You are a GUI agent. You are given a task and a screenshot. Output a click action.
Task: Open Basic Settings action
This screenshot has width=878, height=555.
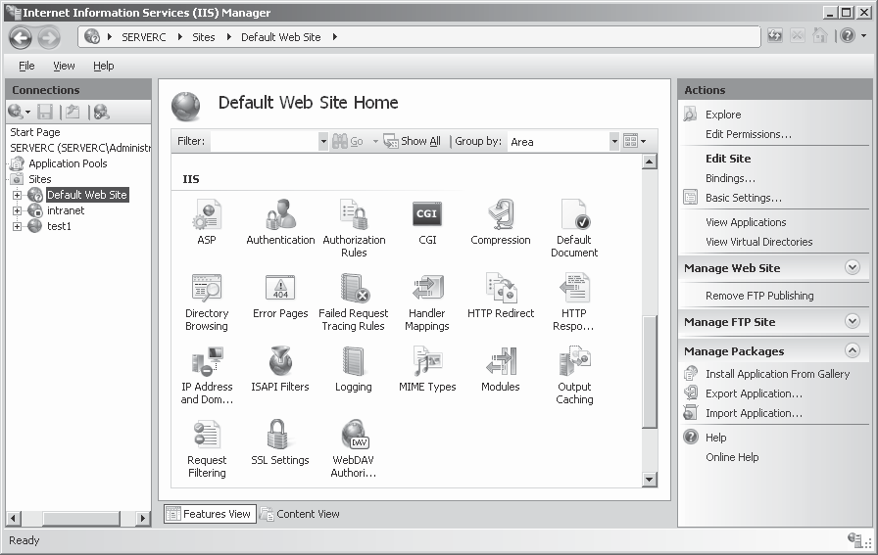[743, 198]
